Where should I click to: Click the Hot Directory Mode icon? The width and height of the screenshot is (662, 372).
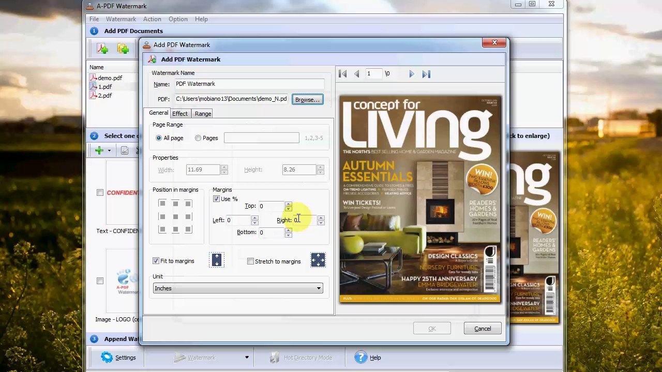[x=274, y=358]
